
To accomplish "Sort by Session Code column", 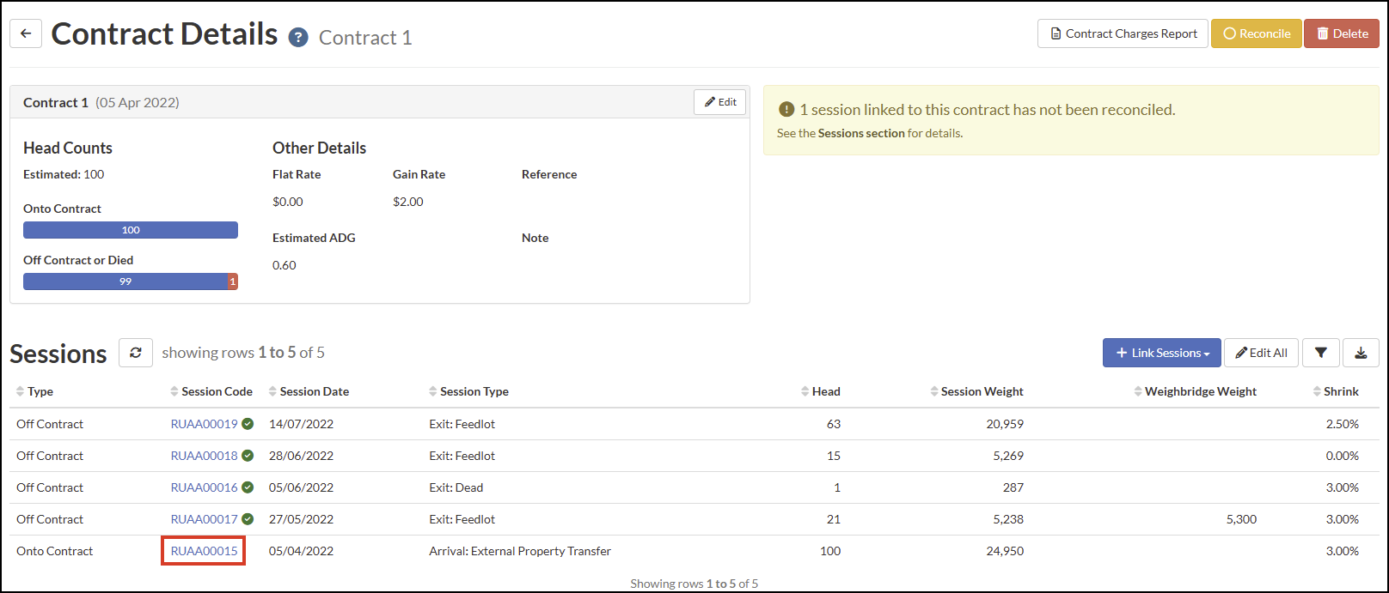I will (211, 391).
